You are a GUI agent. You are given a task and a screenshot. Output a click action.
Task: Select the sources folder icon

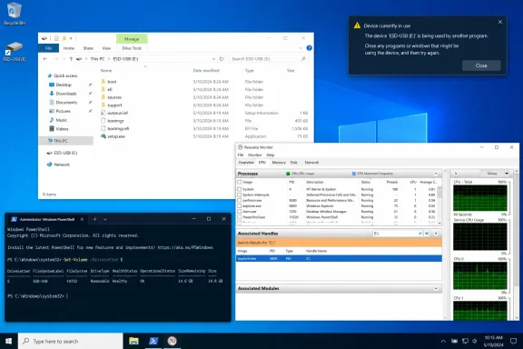[104, 97]
